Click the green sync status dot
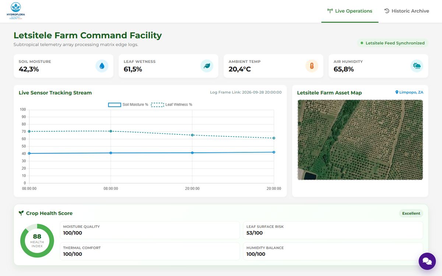Viewport: 442px width, 276px height. point(362,43)
